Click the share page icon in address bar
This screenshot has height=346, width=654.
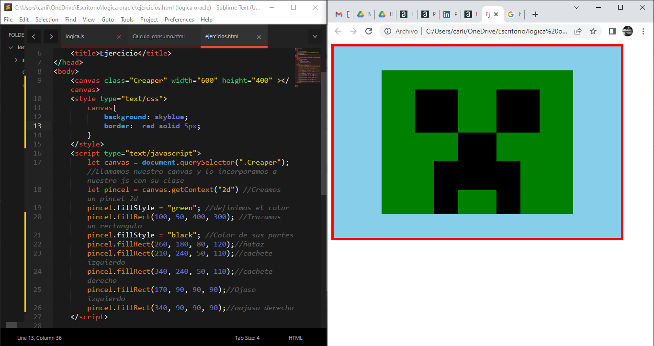[x=578, y=31]
